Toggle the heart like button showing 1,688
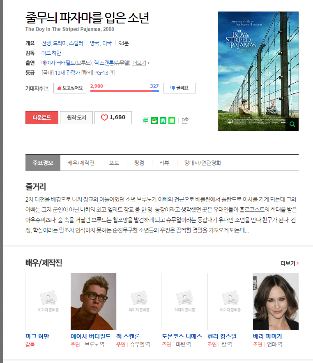313x363 pixels. 113,118
